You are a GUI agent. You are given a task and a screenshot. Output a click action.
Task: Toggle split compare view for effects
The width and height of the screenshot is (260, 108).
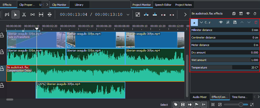pyautogui.click(x=241, y=13)
